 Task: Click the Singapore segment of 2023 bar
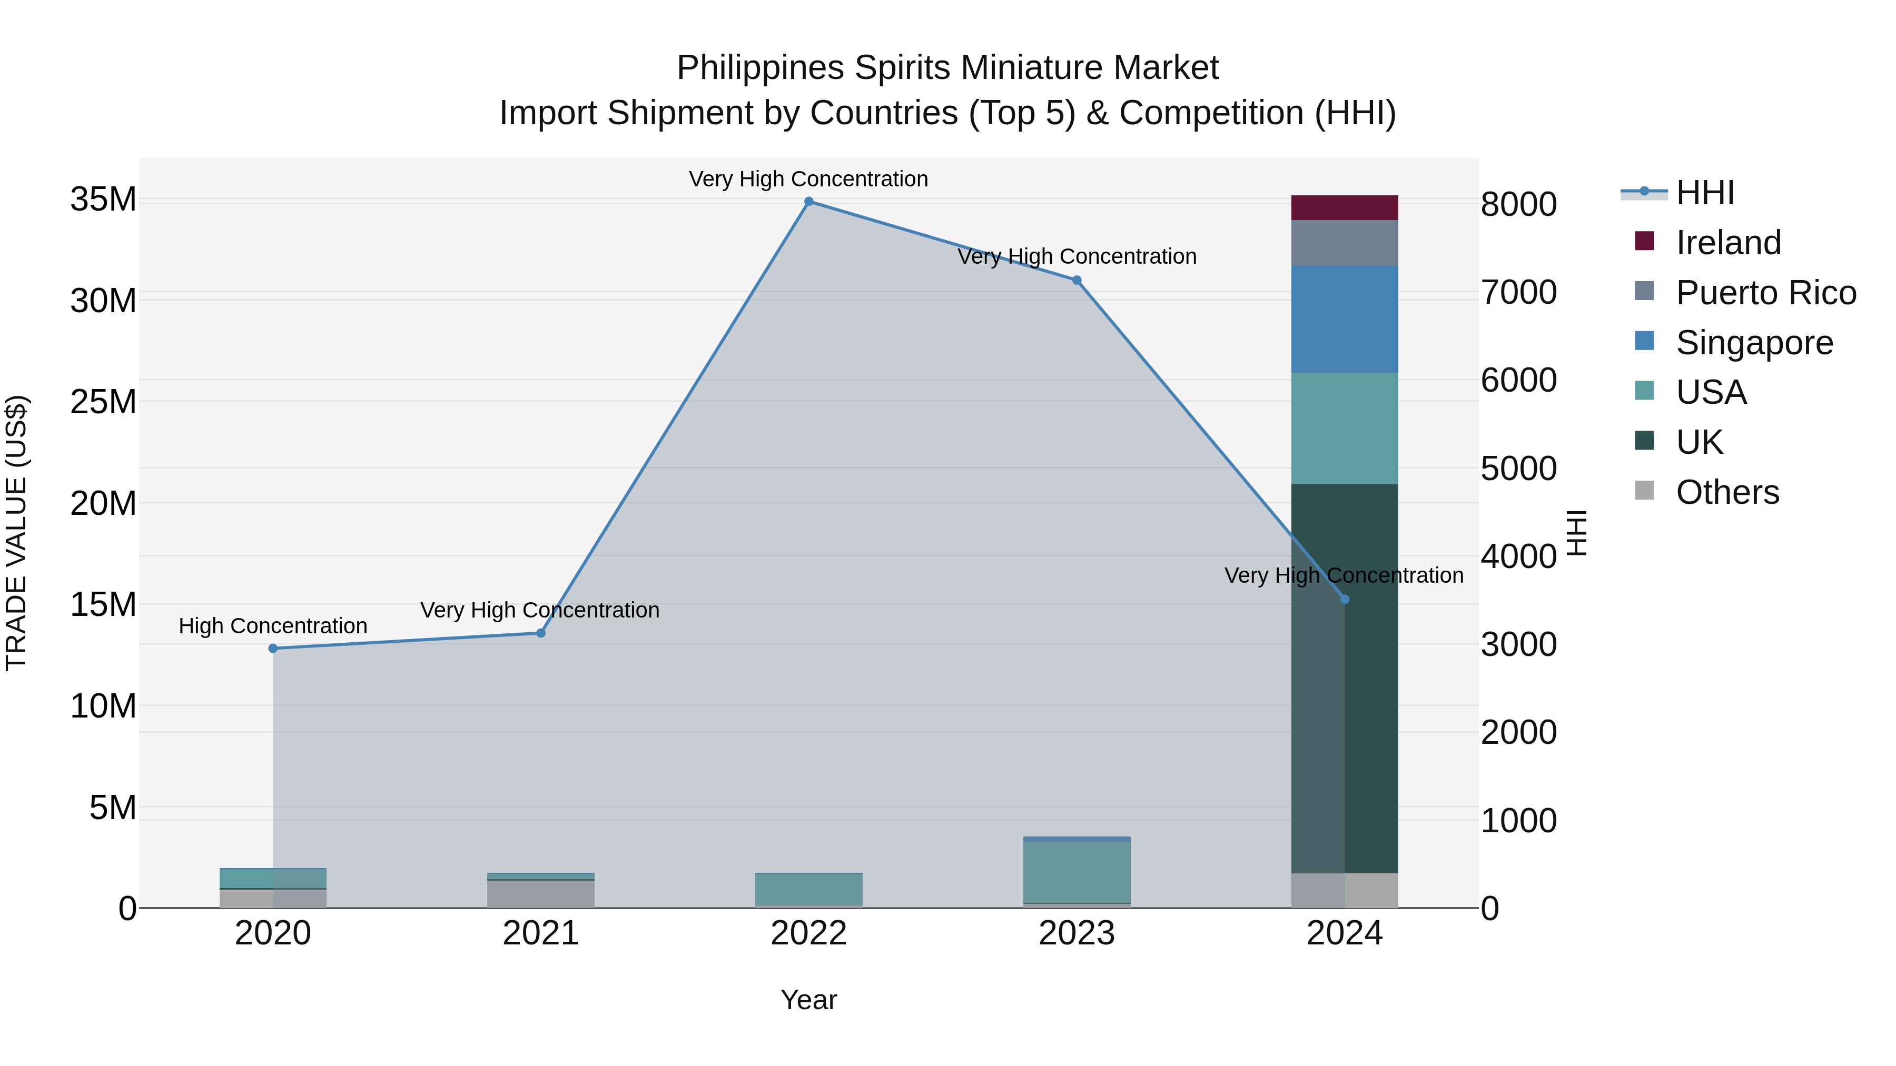[1077, 840]
